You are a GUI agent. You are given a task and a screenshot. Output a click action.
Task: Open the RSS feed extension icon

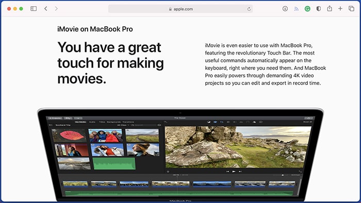(297, 9)
